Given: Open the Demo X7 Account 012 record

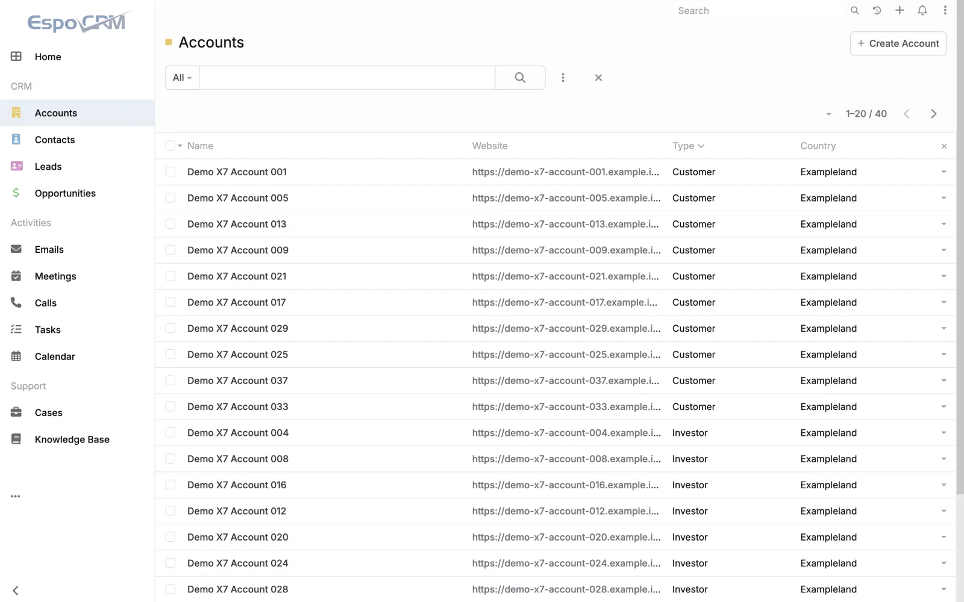Looking at the screenshot, I should [x=237, y=511].
